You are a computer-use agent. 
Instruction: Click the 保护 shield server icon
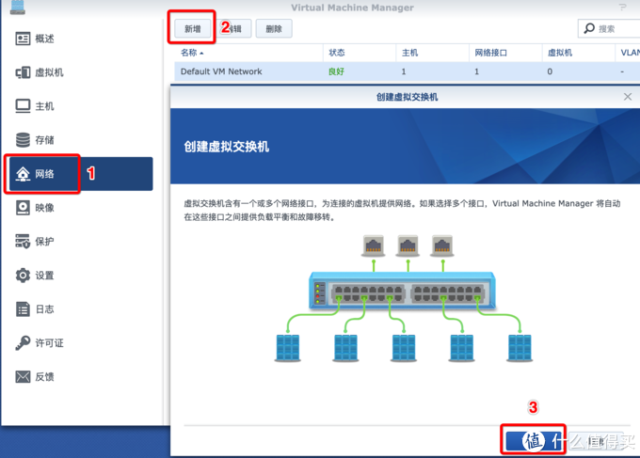click(x=23, y=241)
